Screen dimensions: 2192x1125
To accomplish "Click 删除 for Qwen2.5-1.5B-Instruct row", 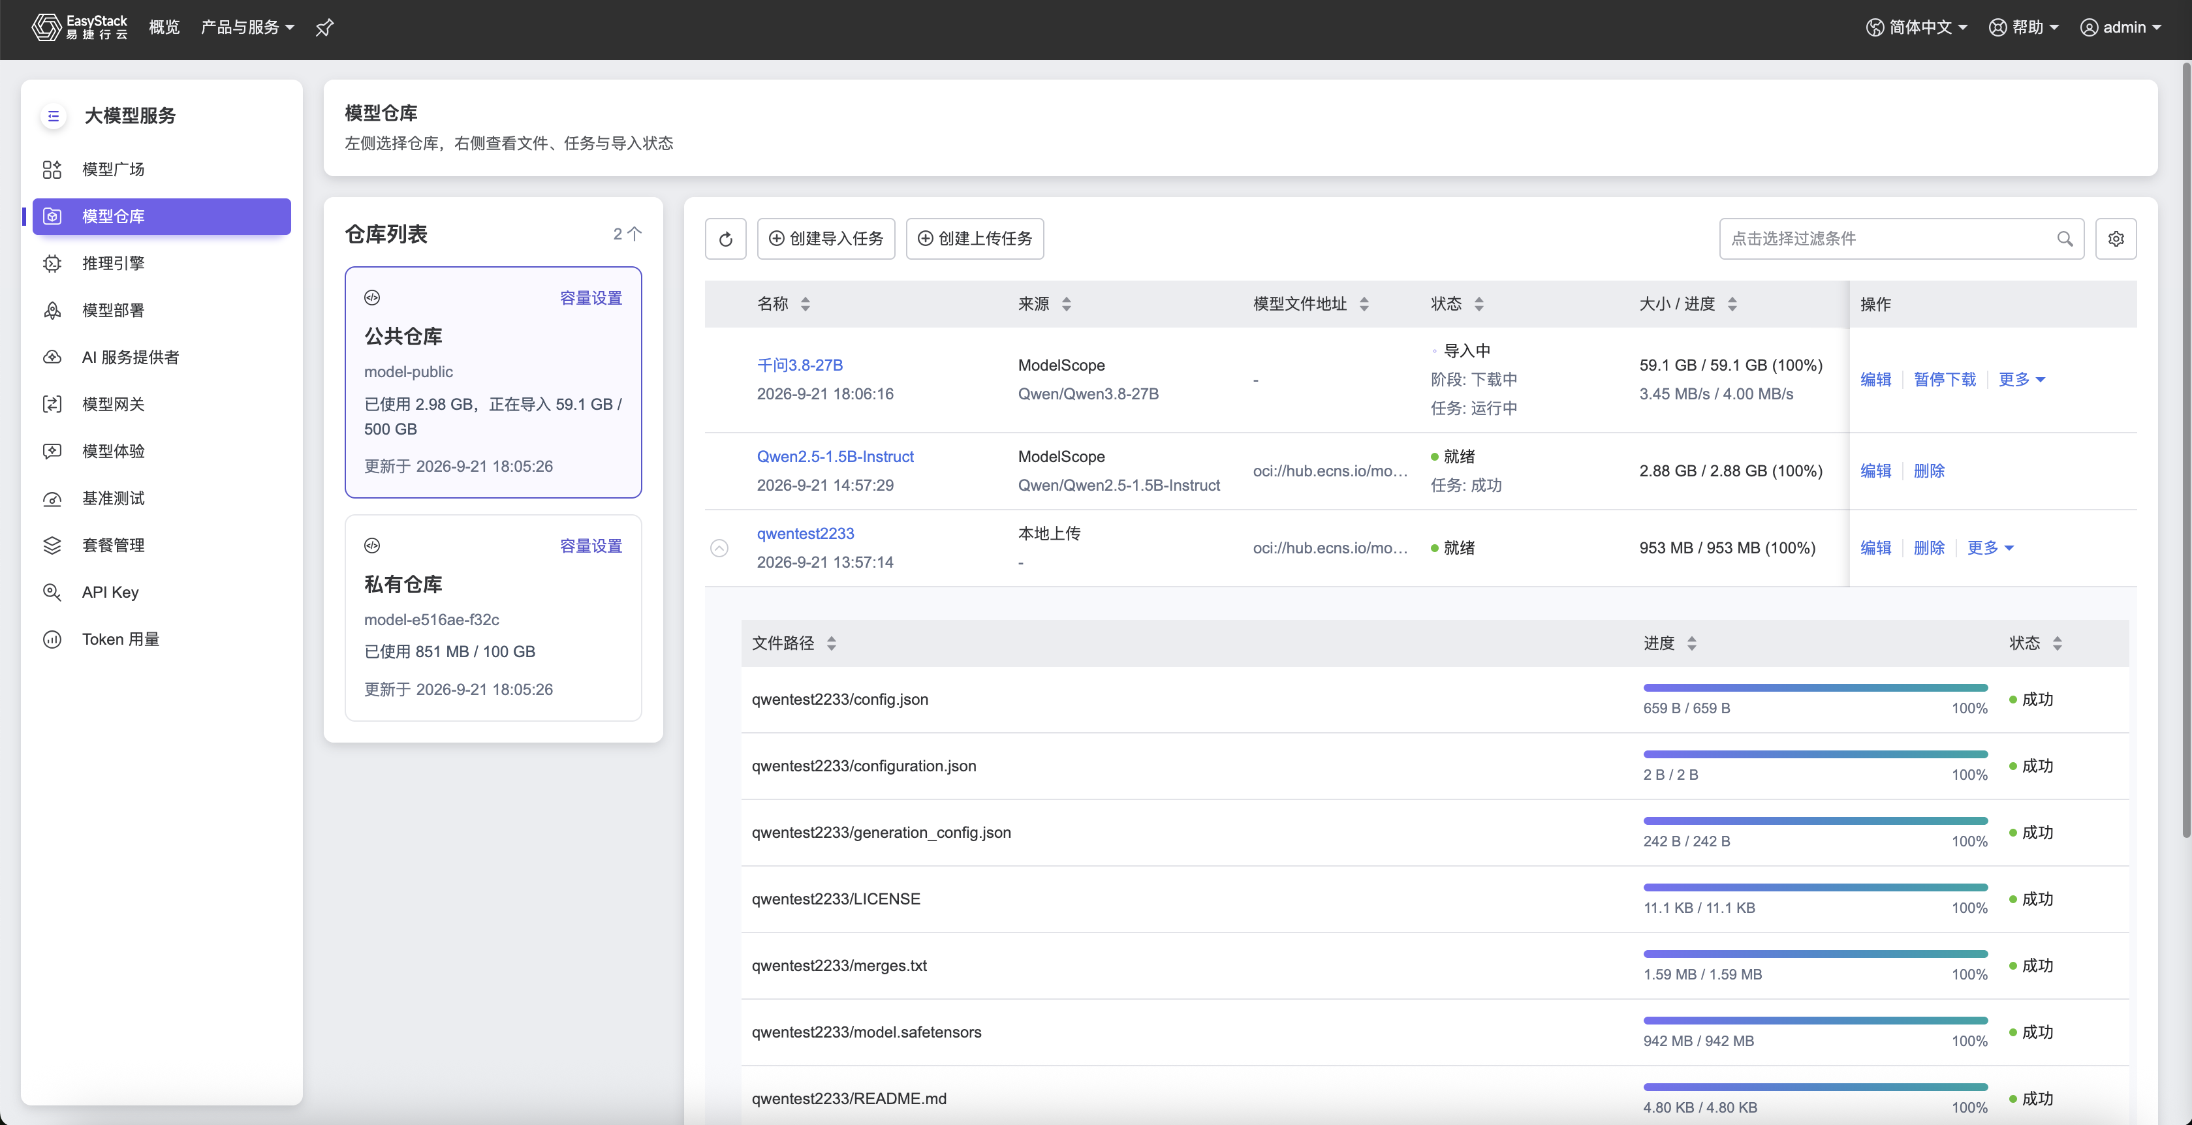I will point(1928,471).
